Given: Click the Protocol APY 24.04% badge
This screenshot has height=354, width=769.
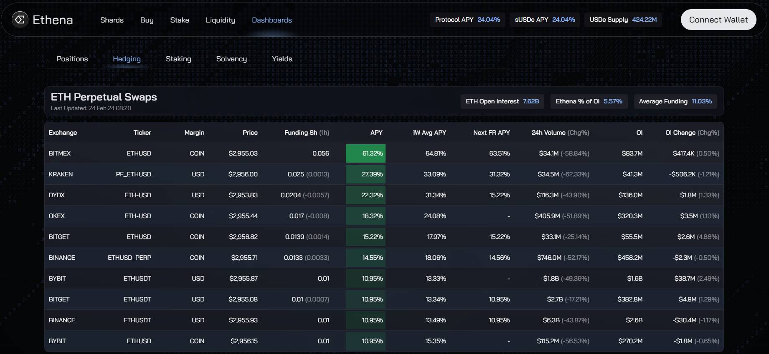Looking at the screenshot, I should 467,20.
